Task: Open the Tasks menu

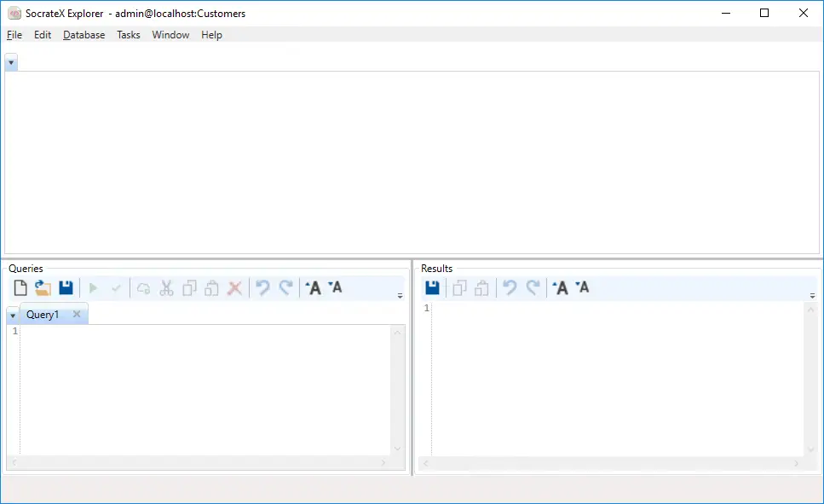Action: [128, 35]
